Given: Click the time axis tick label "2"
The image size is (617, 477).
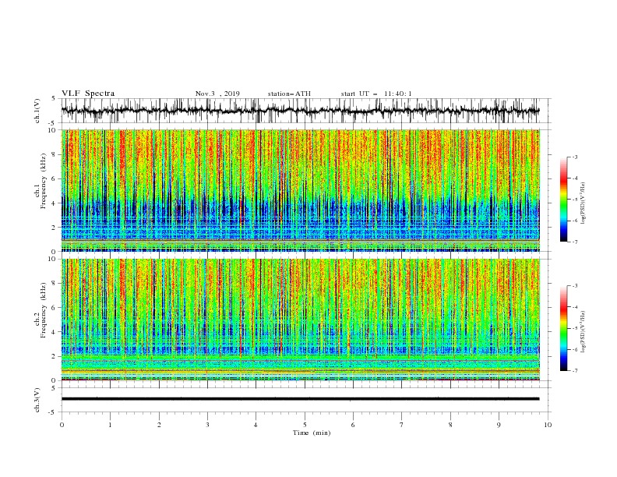Looking at the screenshot, I should point(159,425).
